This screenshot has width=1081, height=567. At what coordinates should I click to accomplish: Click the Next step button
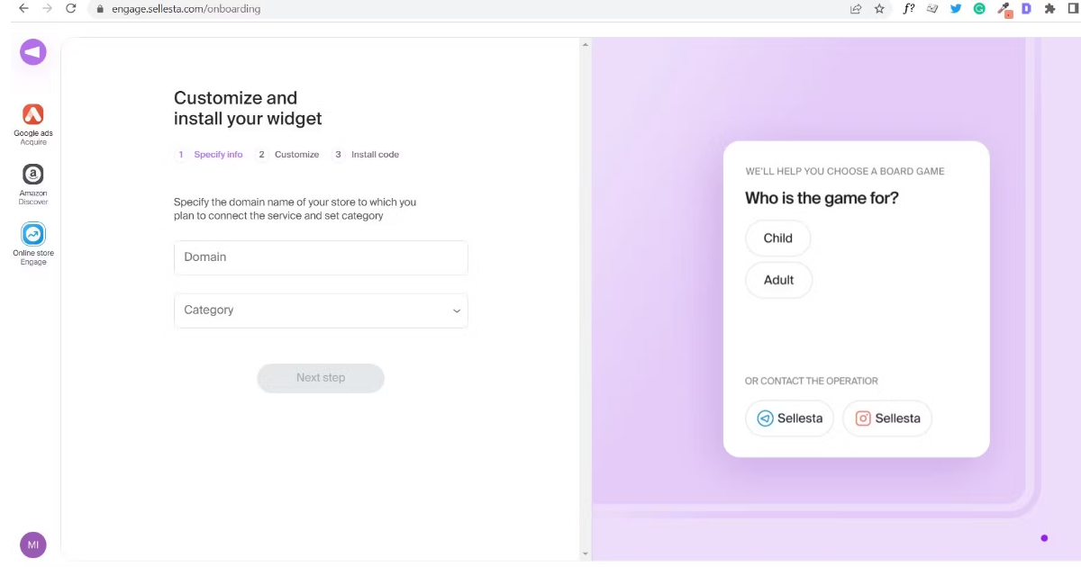point(321,378)
